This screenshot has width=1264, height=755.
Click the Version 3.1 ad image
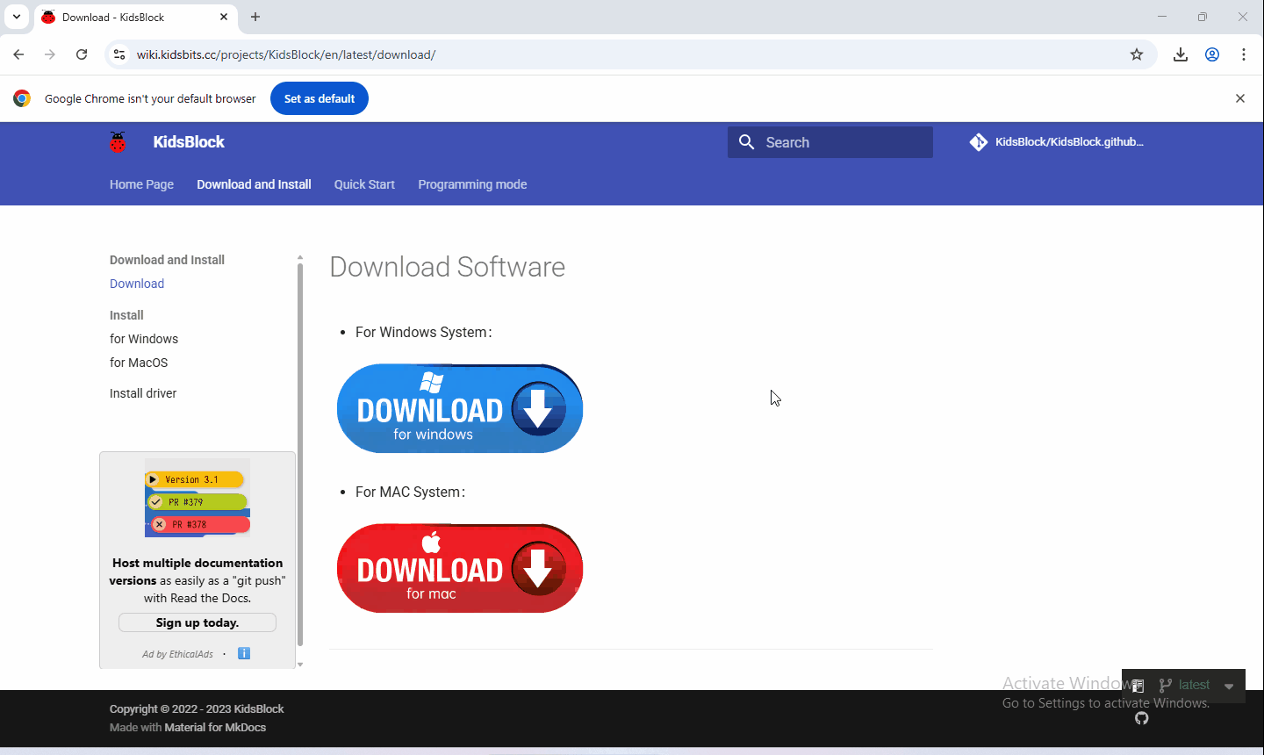(x=197, y=498)
